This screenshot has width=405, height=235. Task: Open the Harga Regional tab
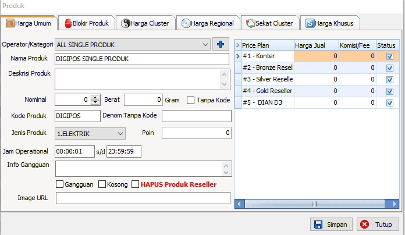[x=208, y=23]
